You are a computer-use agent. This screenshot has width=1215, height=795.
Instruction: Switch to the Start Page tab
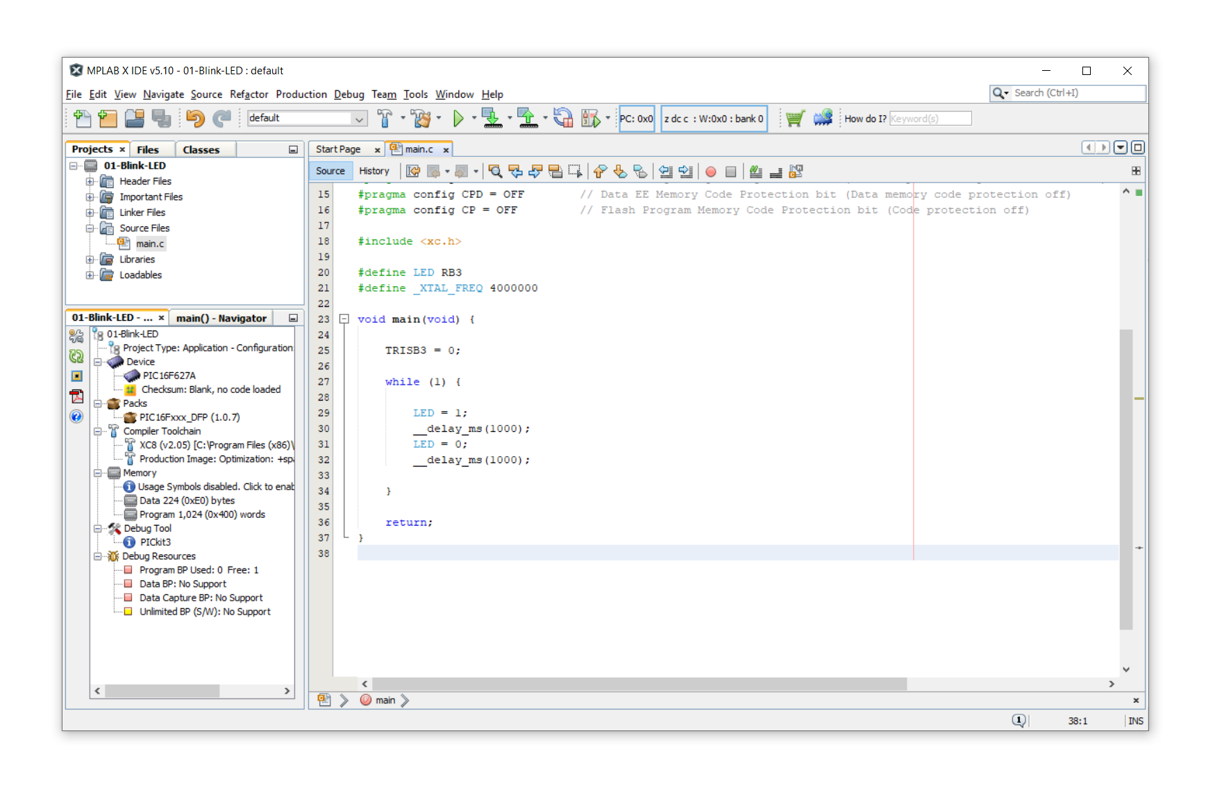coord(338,149)
